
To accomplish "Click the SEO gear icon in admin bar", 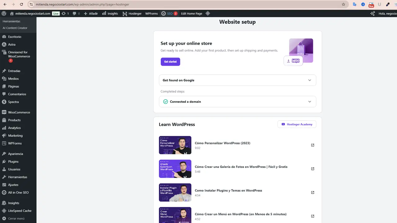I will [x=163, y=13].
